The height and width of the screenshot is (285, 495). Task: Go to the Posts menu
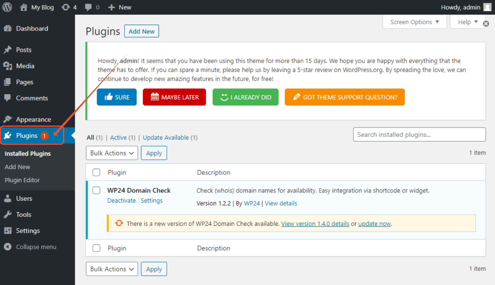[24, 50]
